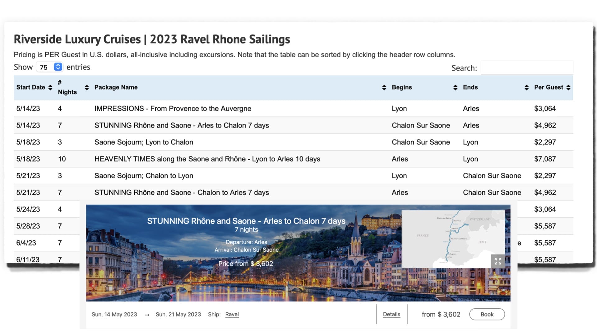Viewport: 597px width, 336px height.
Task: Select Saone Sojourn; Lyon to Chalon
Action: 144,142
